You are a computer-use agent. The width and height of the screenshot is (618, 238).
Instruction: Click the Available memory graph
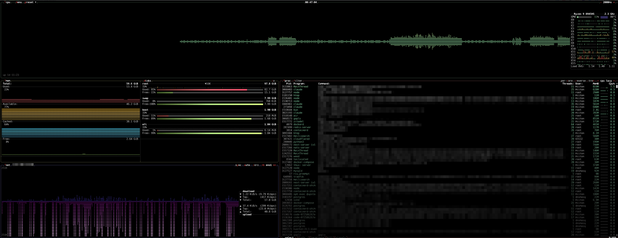(x=71, y=114)
